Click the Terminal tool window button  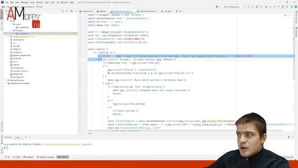coord(63,157)
